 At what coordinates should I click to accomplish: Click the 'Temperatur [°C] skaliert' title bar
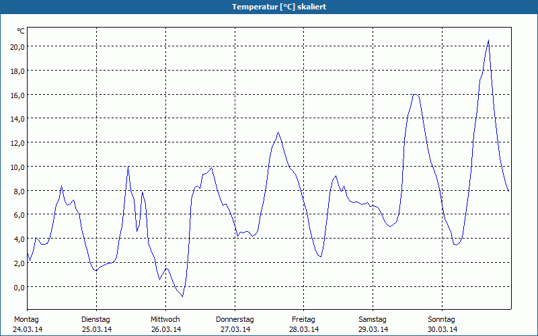coord(269,7)
